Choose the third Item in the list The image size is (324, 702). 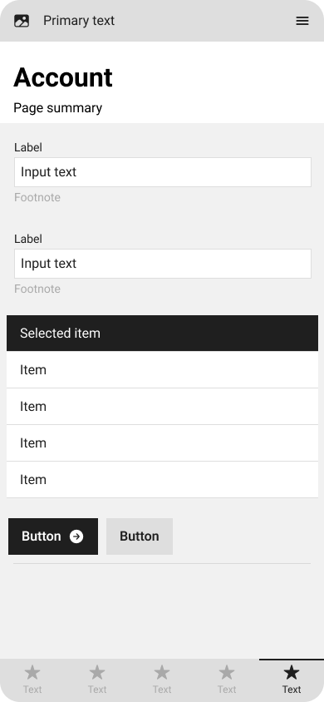(162, 443)
